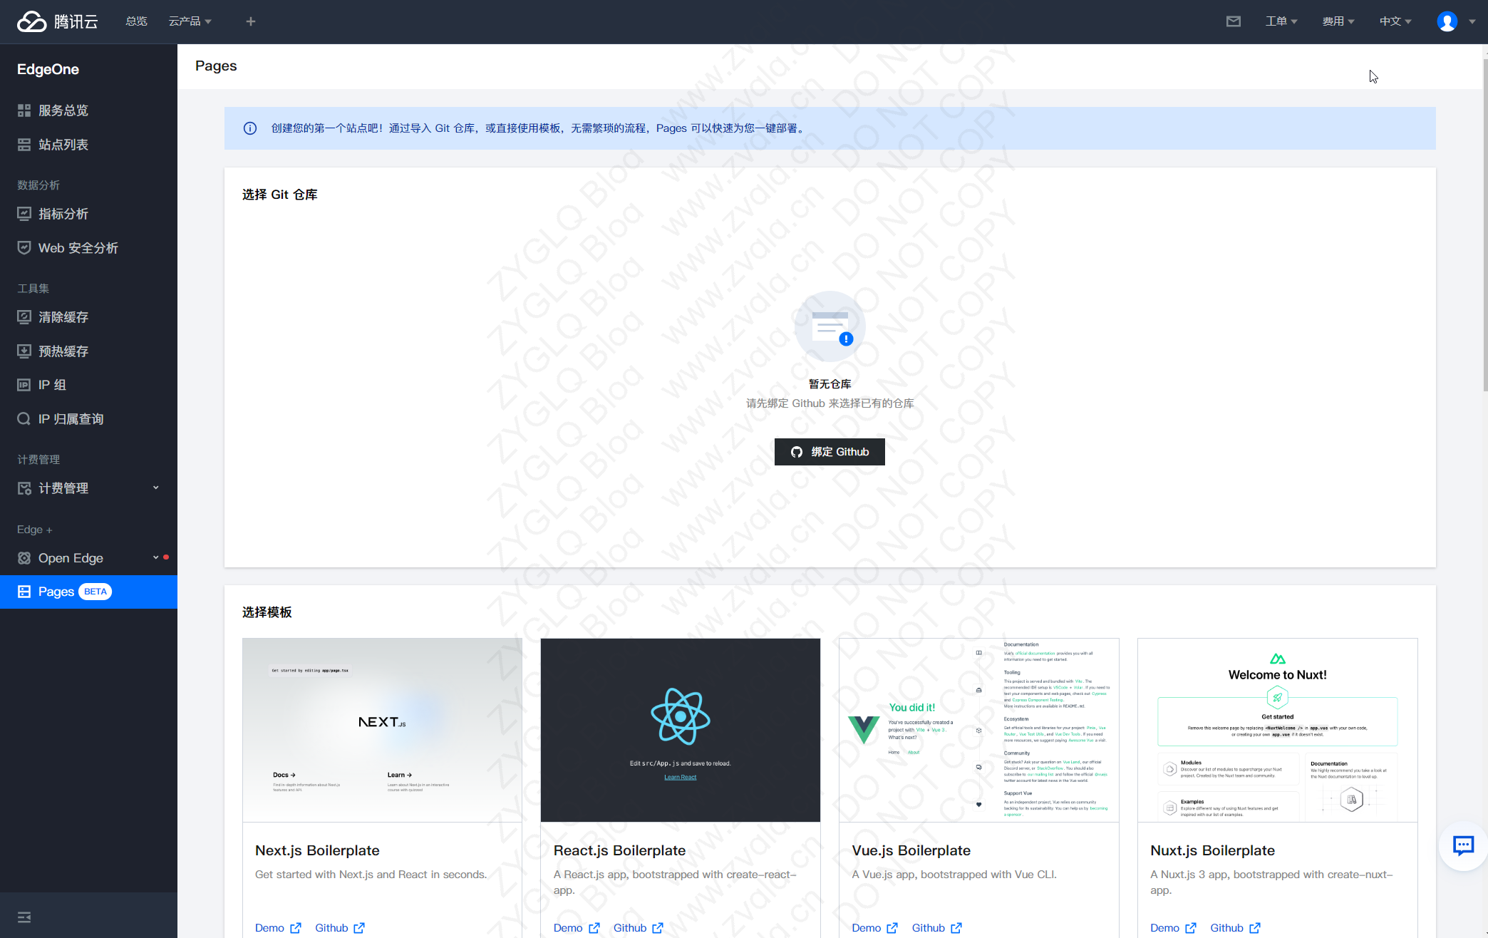Click the empty repository illustration icon
Screen dimensions: 1488x938
pyautogui.click(x=830, y=326)
